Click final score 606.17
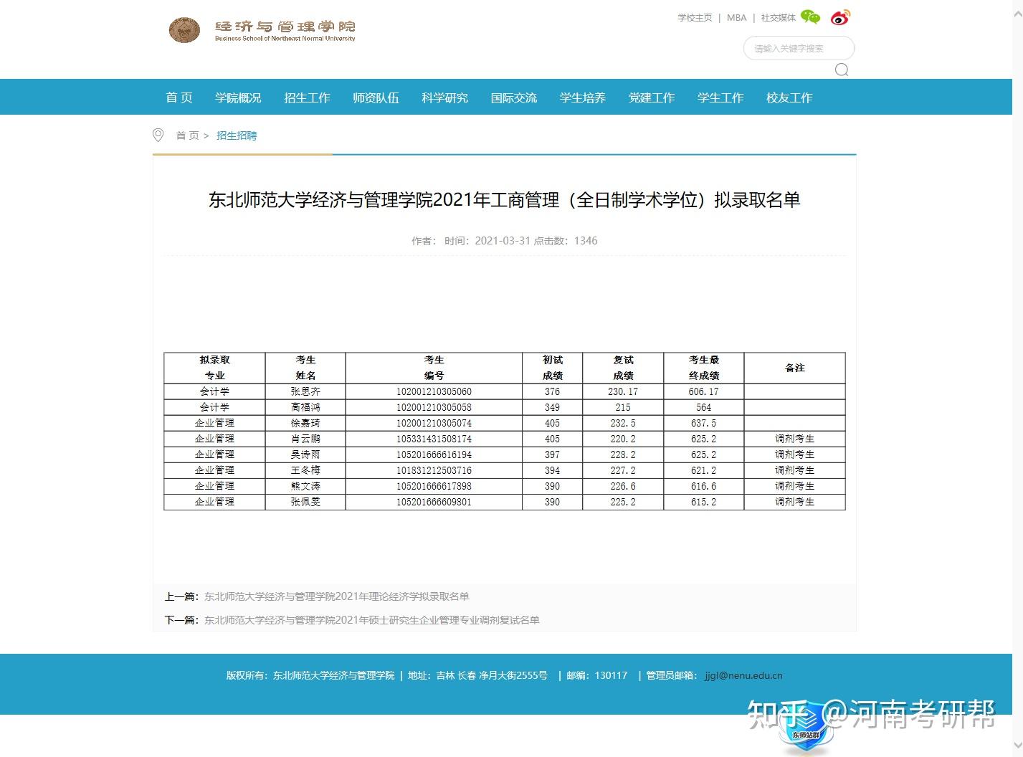 pyautogui.click(x=704, y=391)
